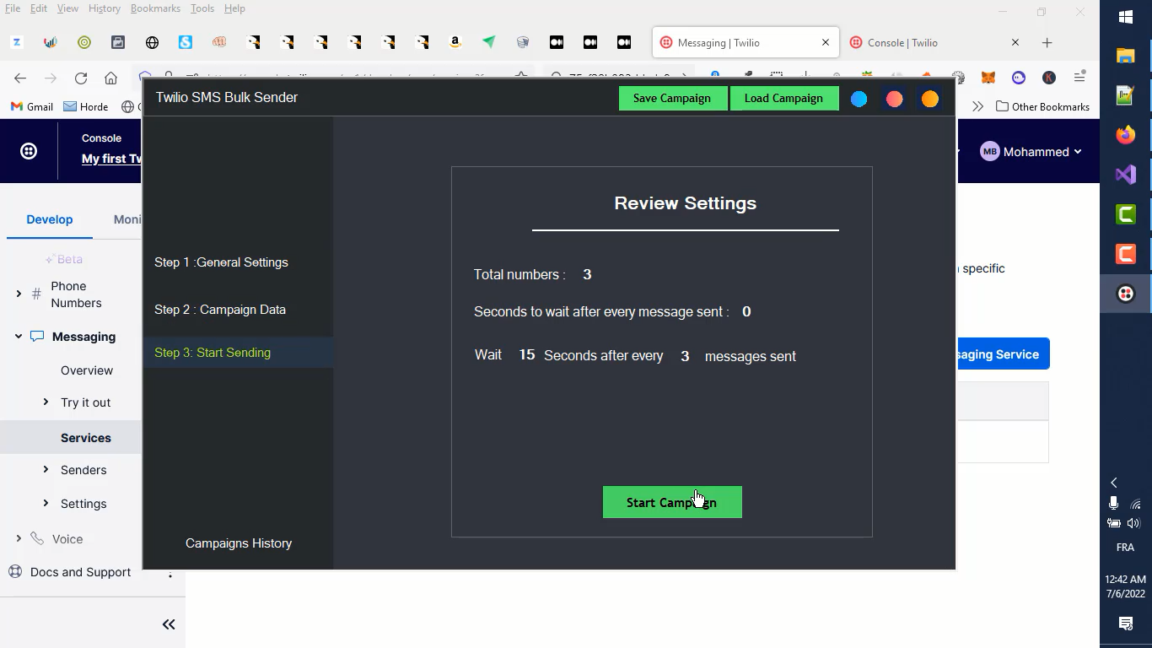Open a new browser tab
The width and height of the screenshot is (1152, 648).
(1047, 42)
